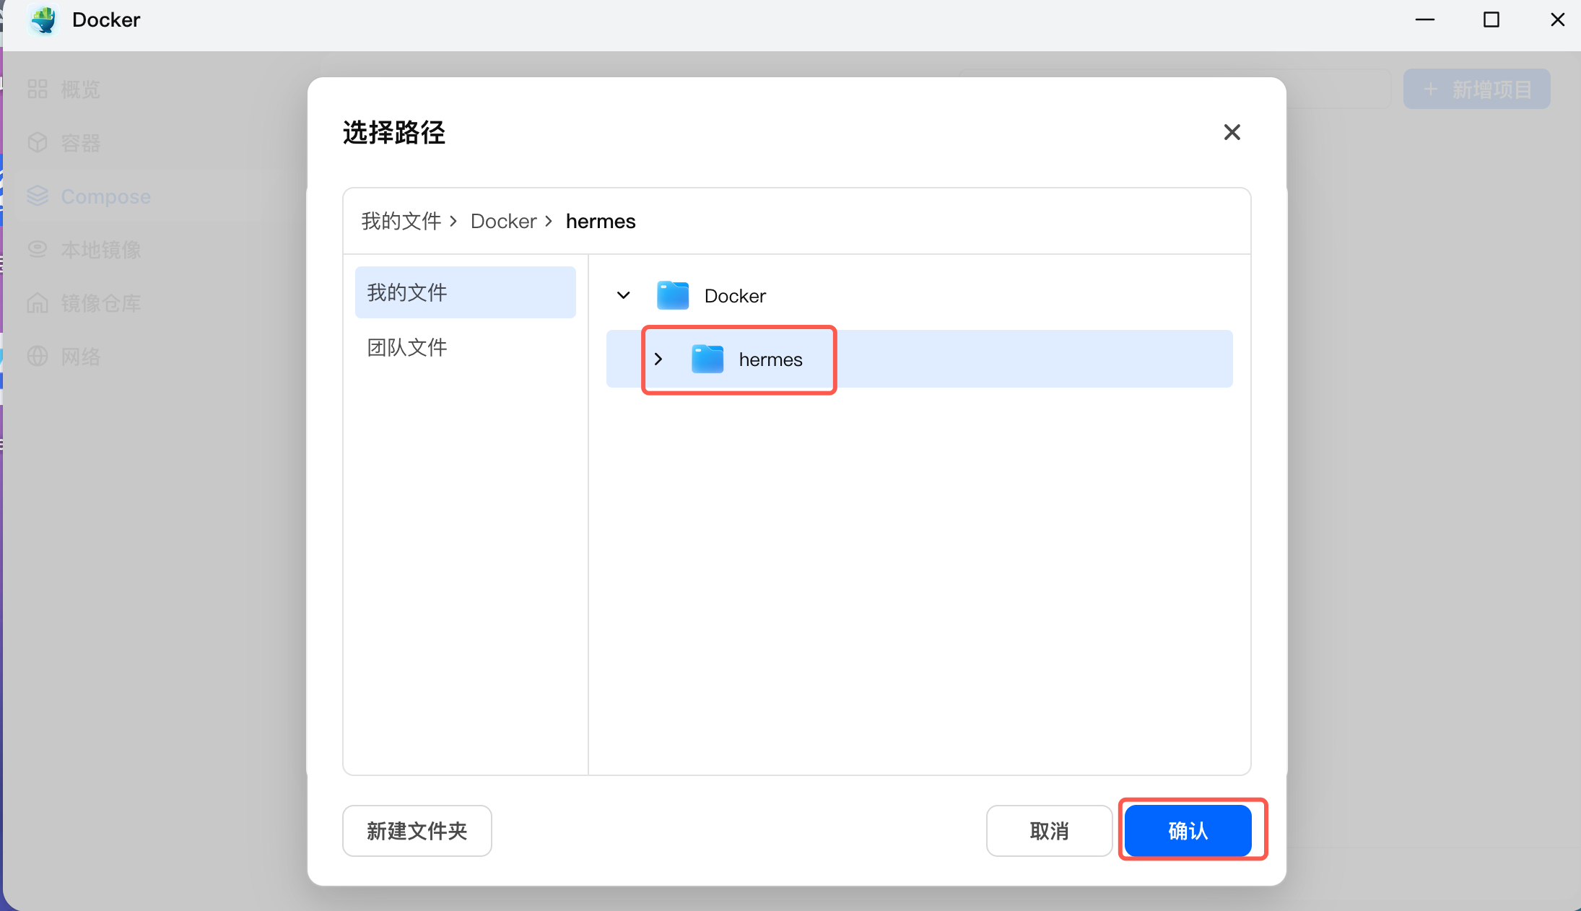Open 容器 containers sidebar icon

[x=38, y=143]
